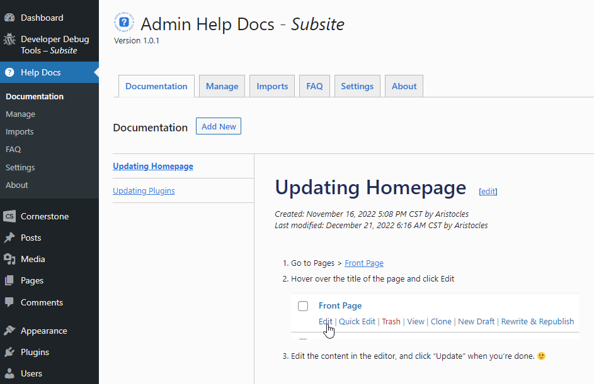Open the Media library icon
The width and height of the screenshot is (594, 384).
pyautogui.click(x=9, y=259)
